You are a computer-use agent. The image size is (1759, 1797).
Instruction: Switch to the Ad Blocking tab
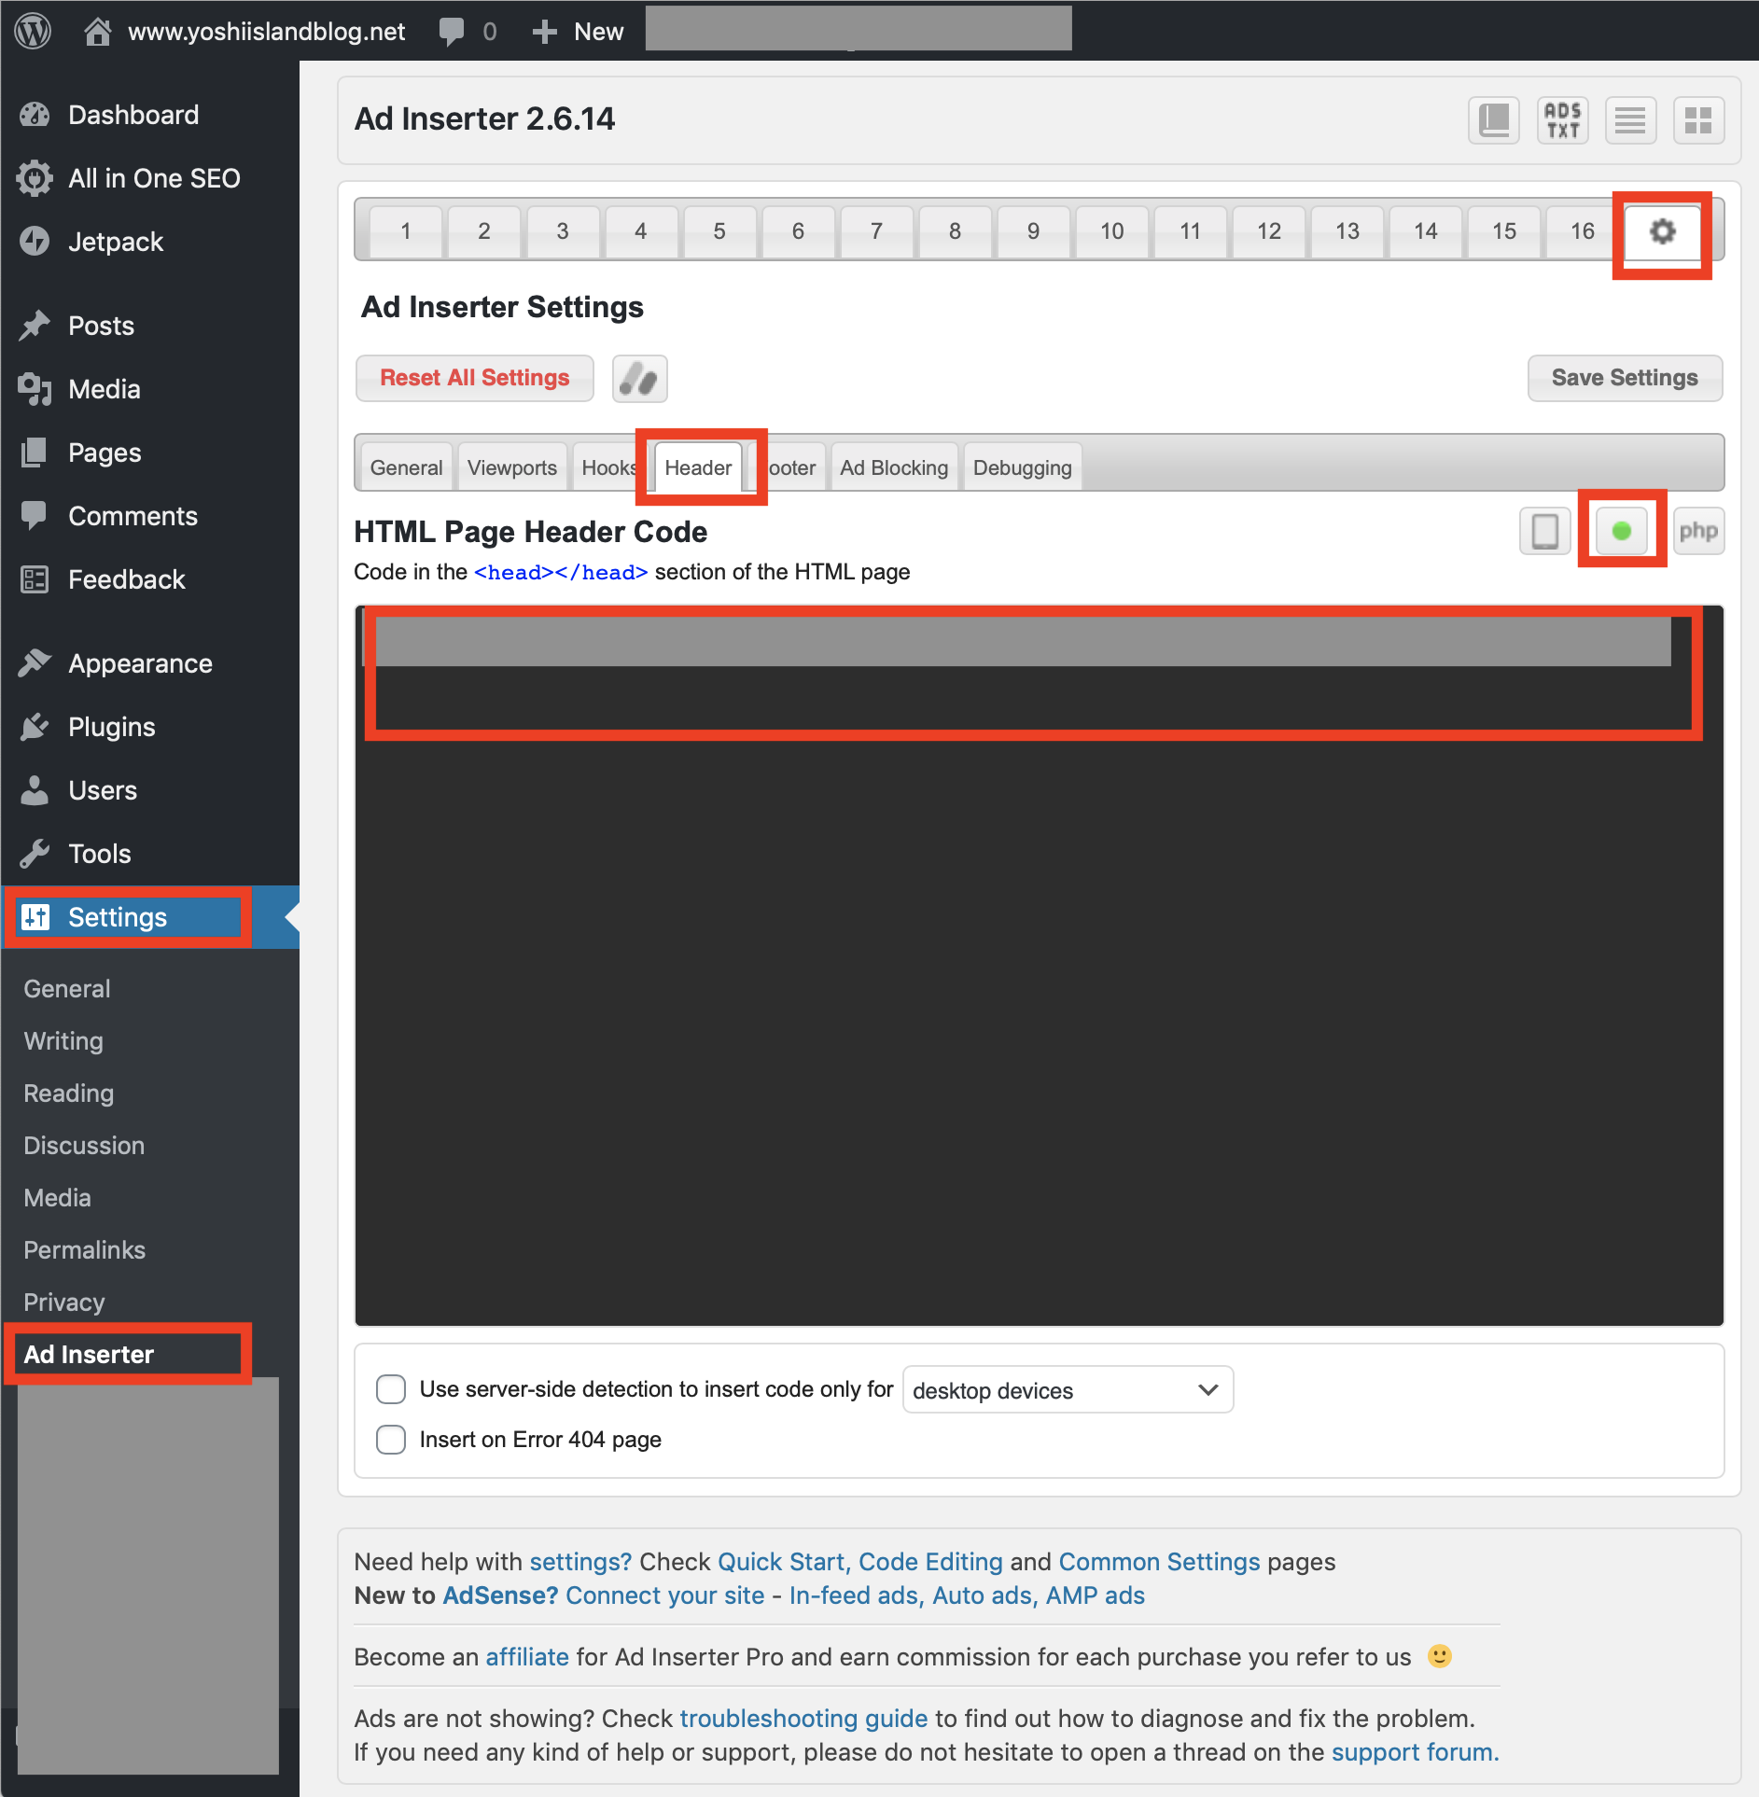[x=894, y=467]
